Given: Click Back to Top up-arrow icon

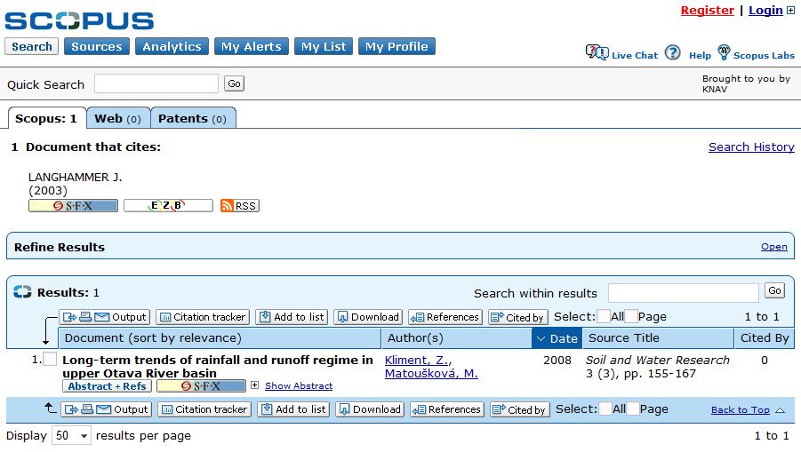Looking at the screenshot, I should click(x=780, y=409).
